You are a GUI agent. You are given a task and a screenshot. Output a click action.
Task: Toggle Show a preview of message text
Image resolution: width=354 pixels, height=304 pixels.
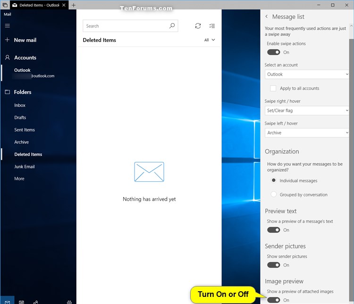(x=274, y=230)
